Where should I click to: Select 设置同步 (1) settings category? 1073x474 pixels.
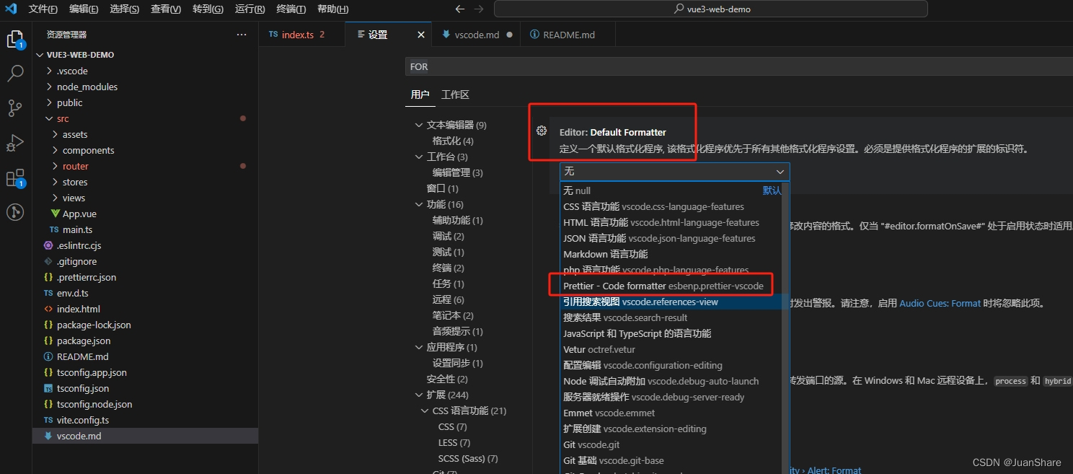457,363
